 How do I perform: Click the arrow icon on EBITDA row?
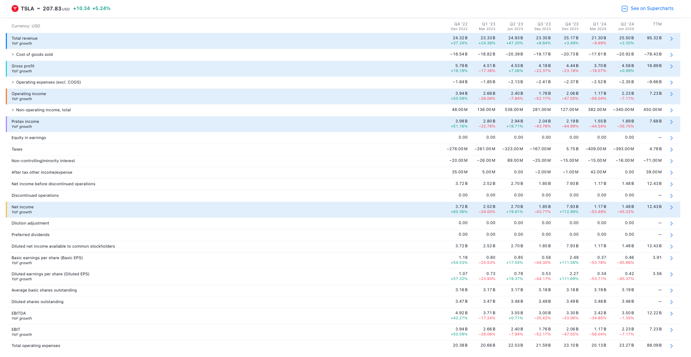click(671, 314)
